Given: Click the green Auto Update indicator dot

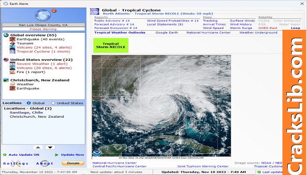Looking at the screenshot, I should (x=5, y=155).
